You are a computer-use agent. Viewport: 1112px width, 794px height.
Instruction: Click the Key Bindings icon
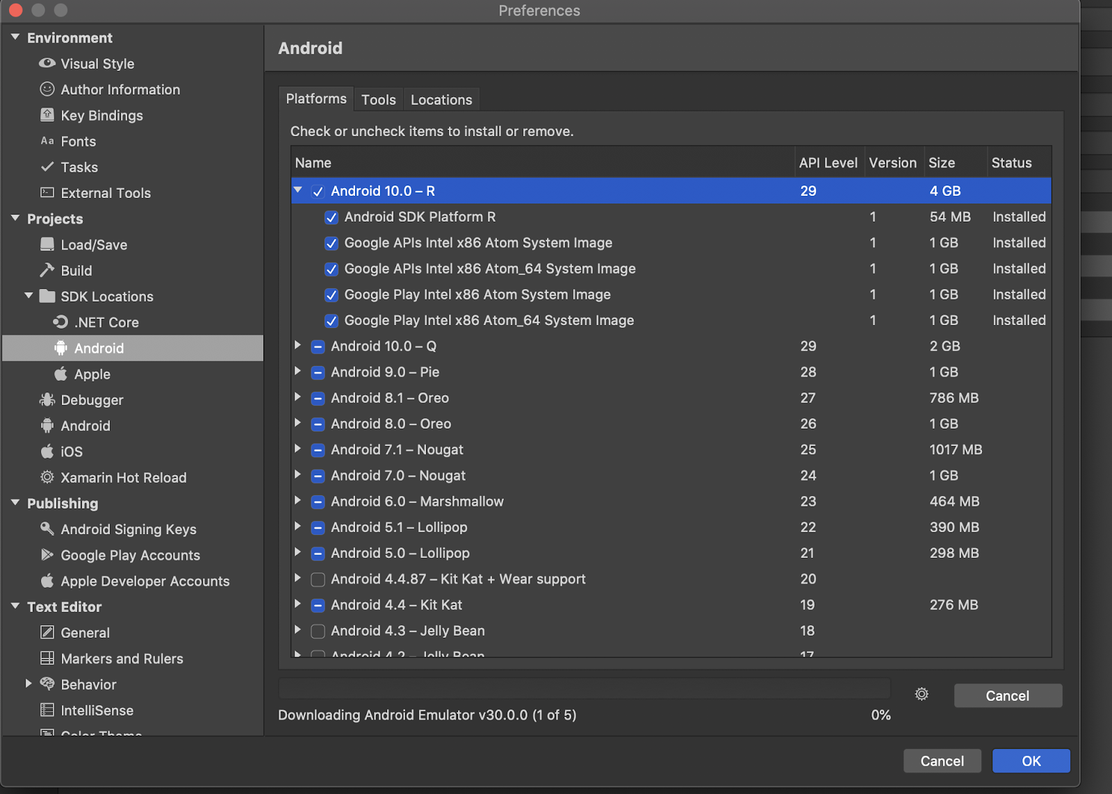click(47, 115)
